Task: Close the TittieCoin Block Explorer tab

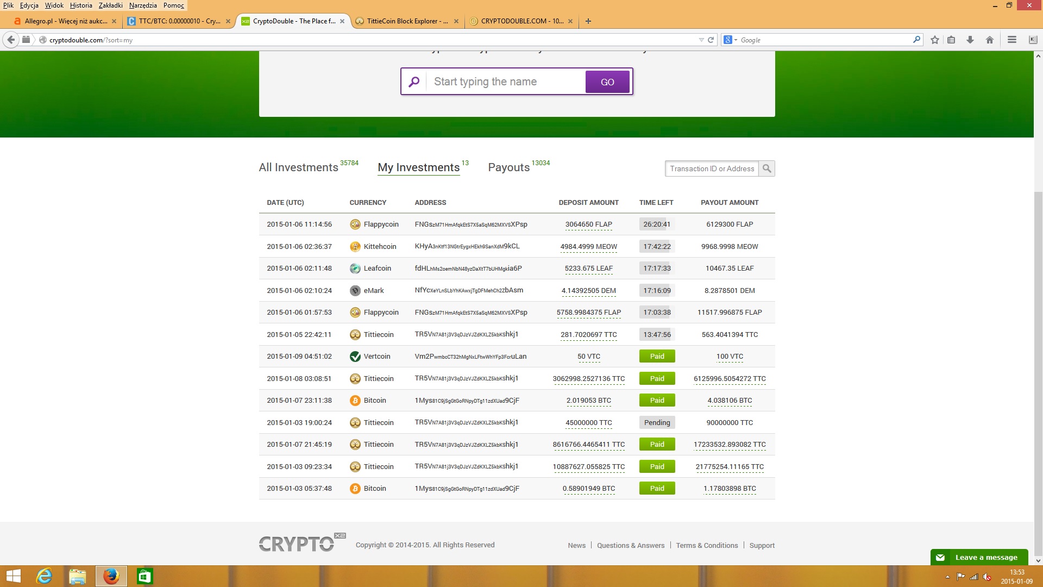Action: click(x=456, y=21)
